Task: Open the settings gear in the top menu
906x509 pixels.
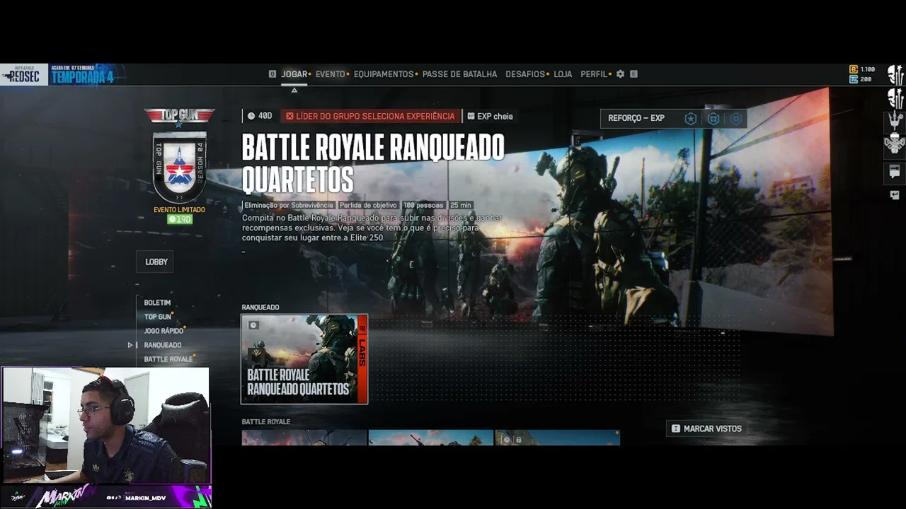Action: tap(620, 74)
